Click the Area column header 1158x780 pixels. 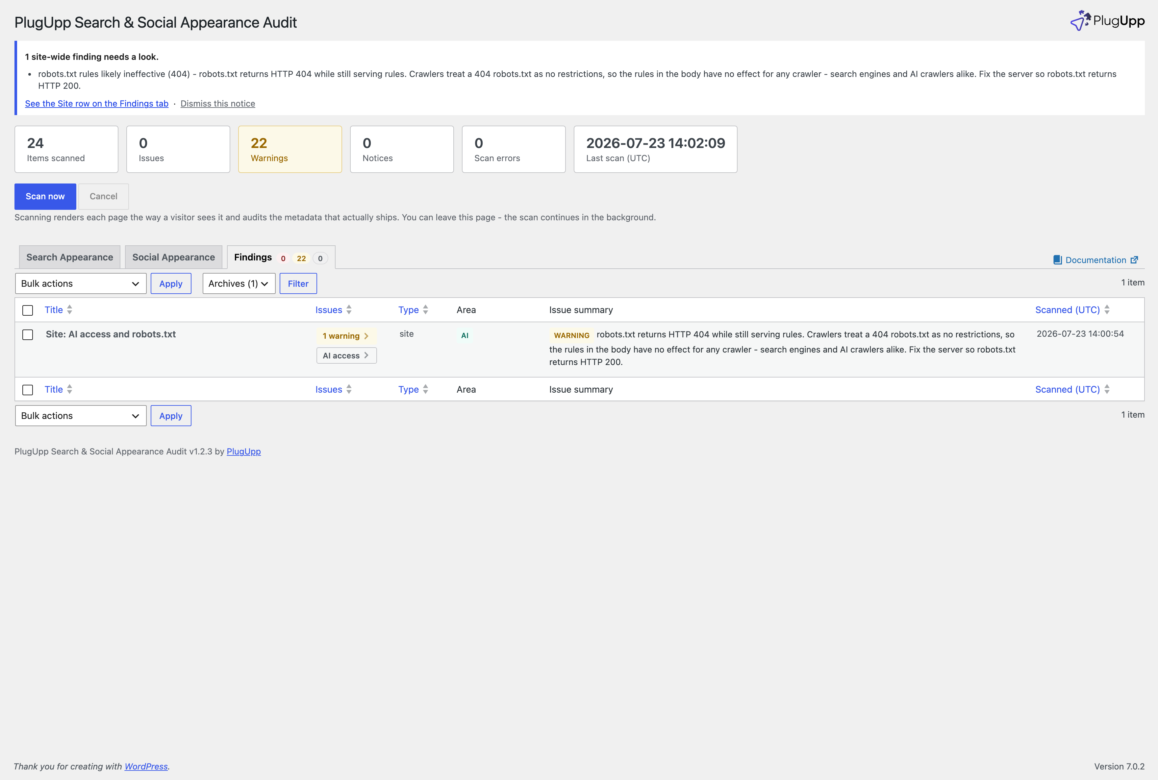click(x=466, y=310)
